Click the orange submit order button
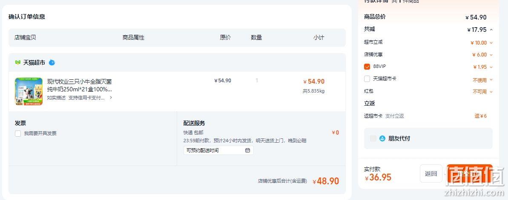Image resolution: width=508 pixels, height=200 pixels. (469, 174)
